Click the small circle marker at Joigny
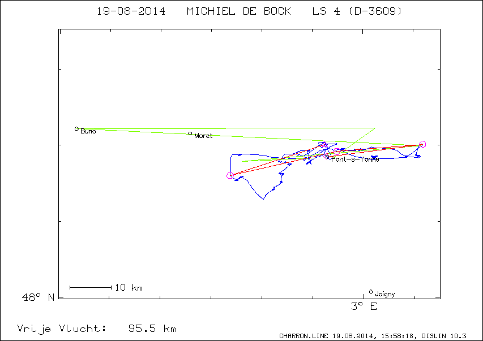The image size is (483, 341). click(371, 291)
